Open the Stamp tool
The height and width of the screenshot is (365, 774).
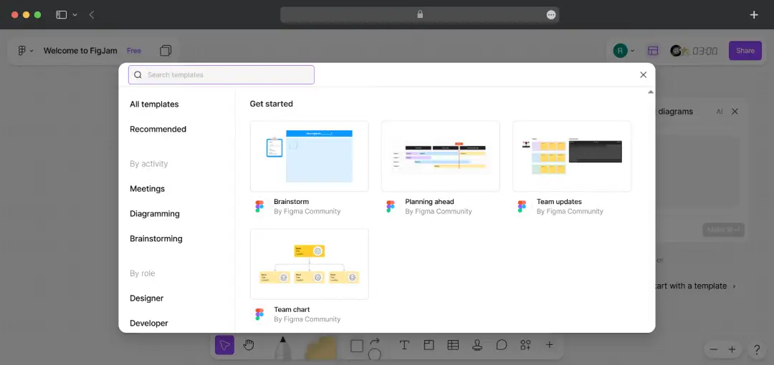pyautogui.click(x=477, y=345)
